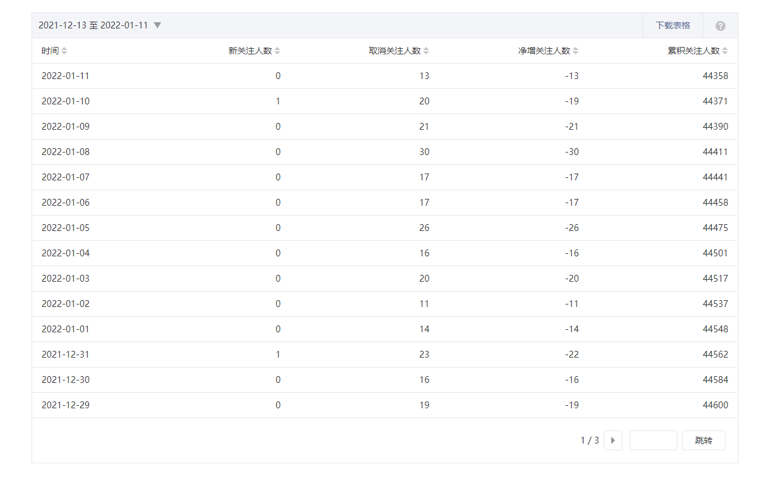This screenshot has width=757, height=483.
Task: Click the 下载表格 download link
Action: coord(672,25)
